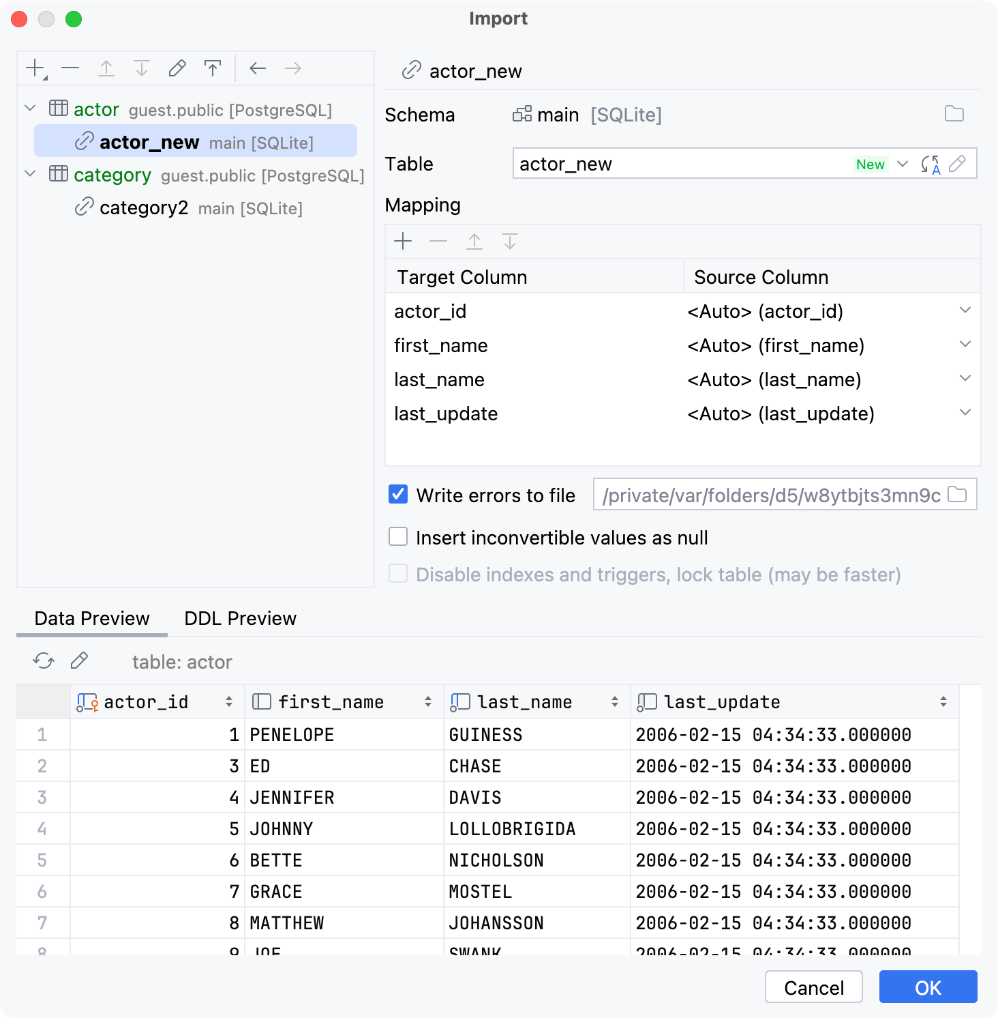Uncheck Write errors to file
The image size is (998, 1018).
(x=397, y=495)
